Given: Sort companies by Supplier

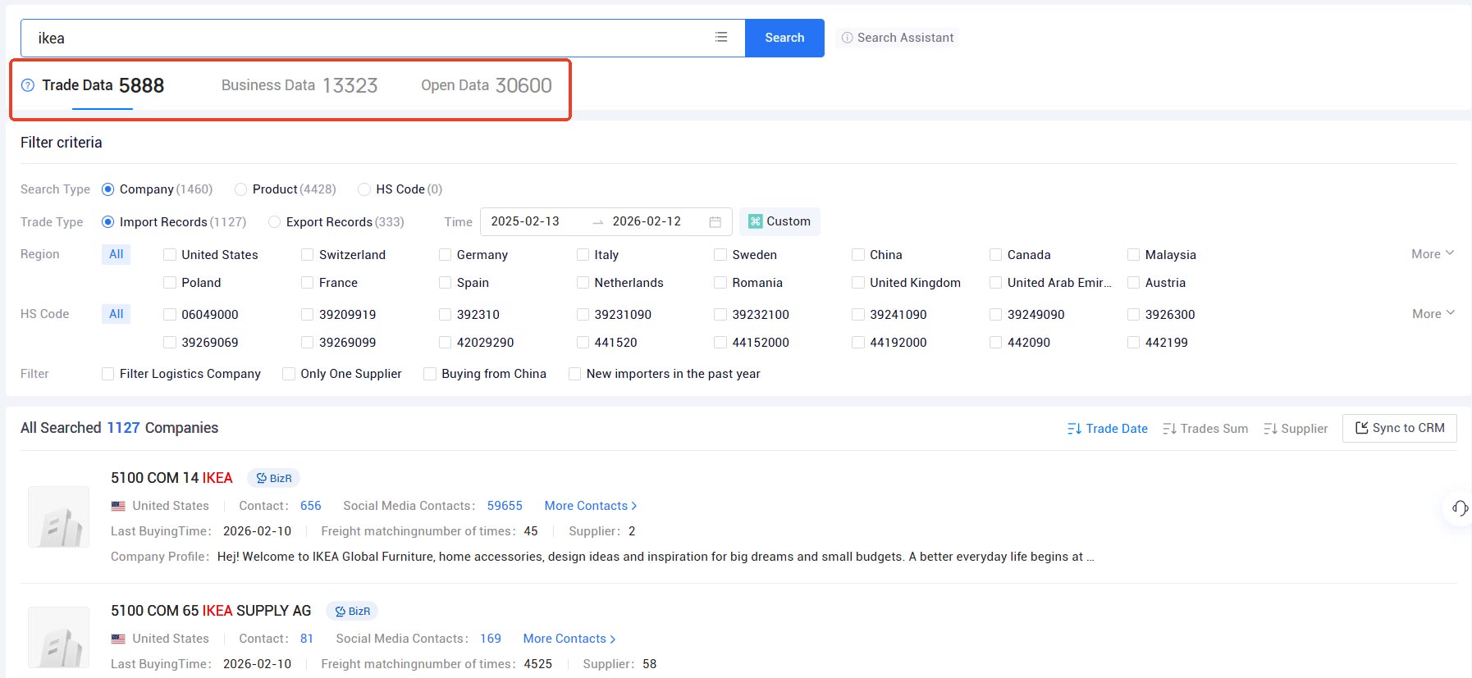Looking at the screenshot, I should click(x=1296, y=429).
